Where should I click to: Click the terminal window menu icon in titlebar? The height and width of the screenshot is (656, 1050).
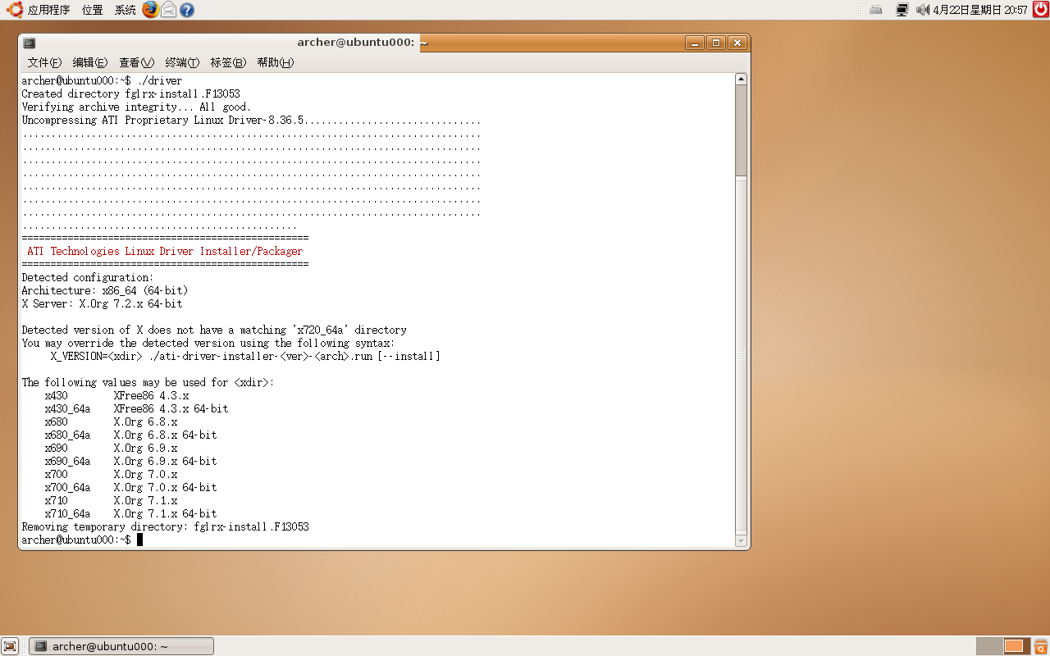pyautogui.click(x=30, y=43)
